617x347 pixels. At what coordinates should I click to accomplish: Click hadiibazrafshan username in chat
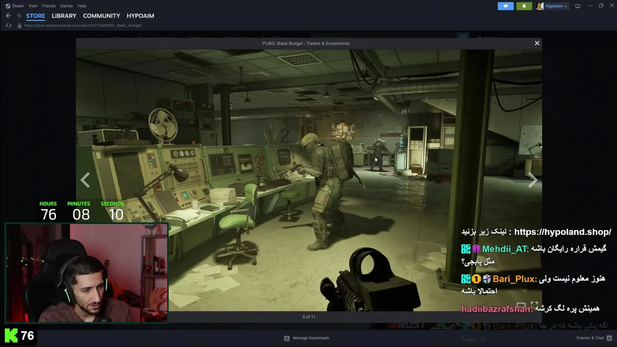(496, 308)
